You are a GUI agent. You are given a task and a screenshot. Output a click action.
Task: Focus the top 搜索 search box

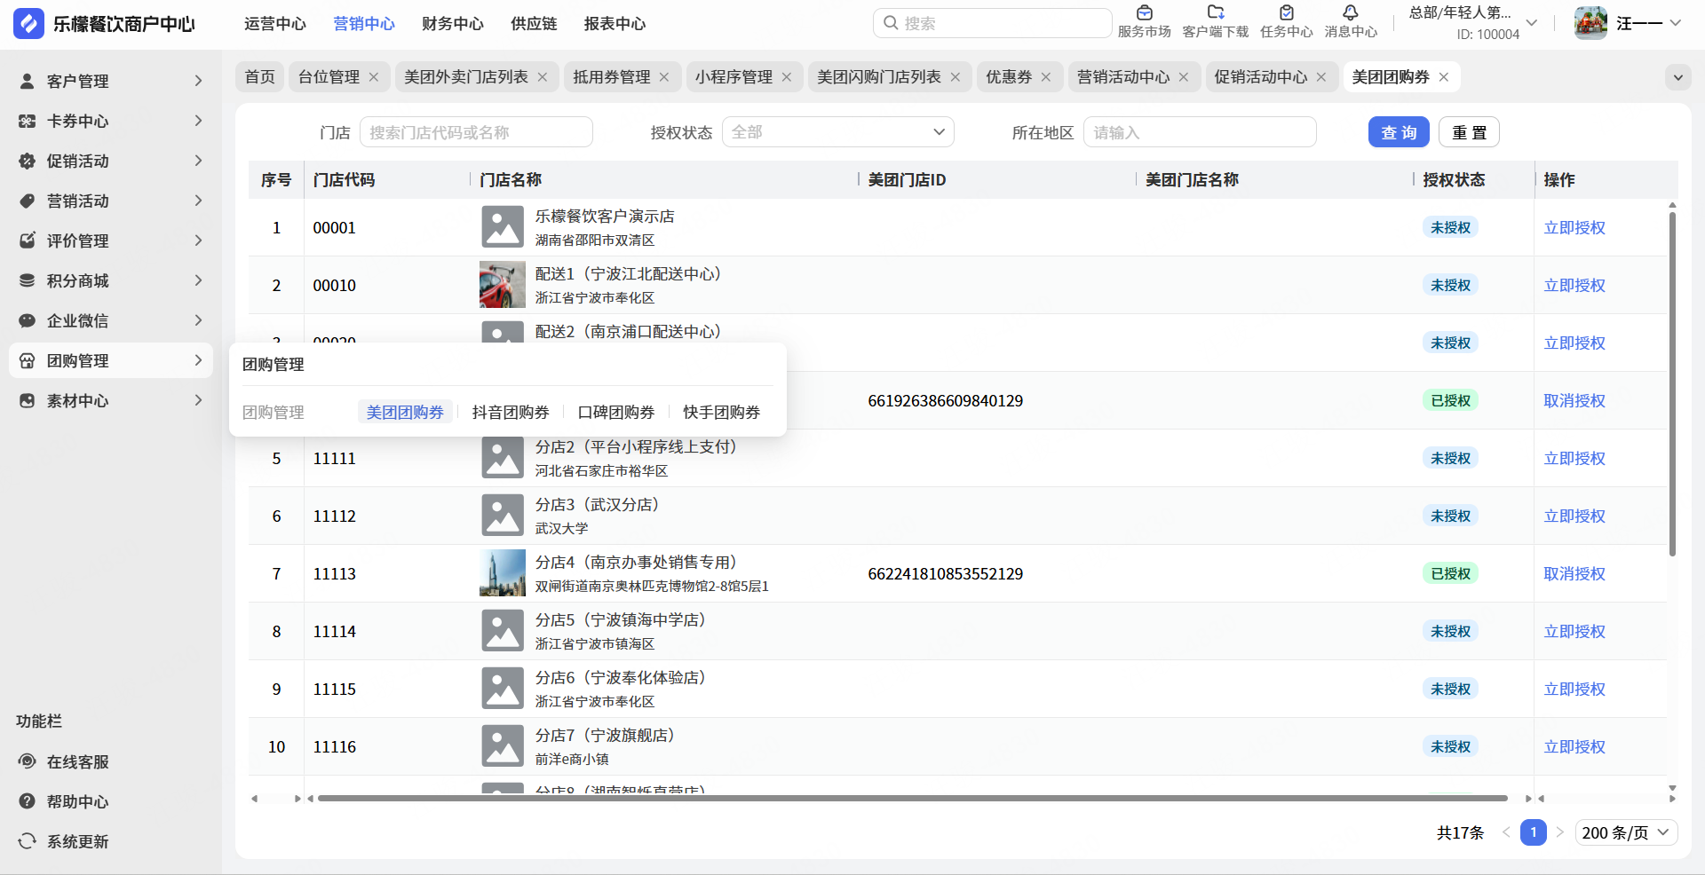click(992, 23)
